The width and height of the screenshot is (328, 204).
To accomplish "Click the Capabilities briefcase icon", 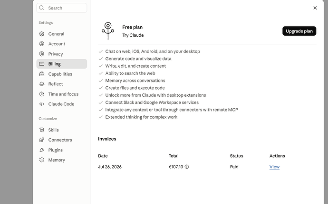I will (x=42, y=74).
